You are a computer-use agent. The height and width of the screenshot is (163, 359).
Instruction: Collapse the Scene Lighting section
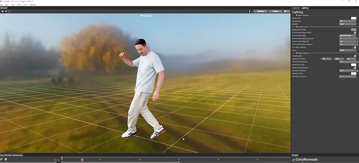pyautogui.click(x=297, y=53)
